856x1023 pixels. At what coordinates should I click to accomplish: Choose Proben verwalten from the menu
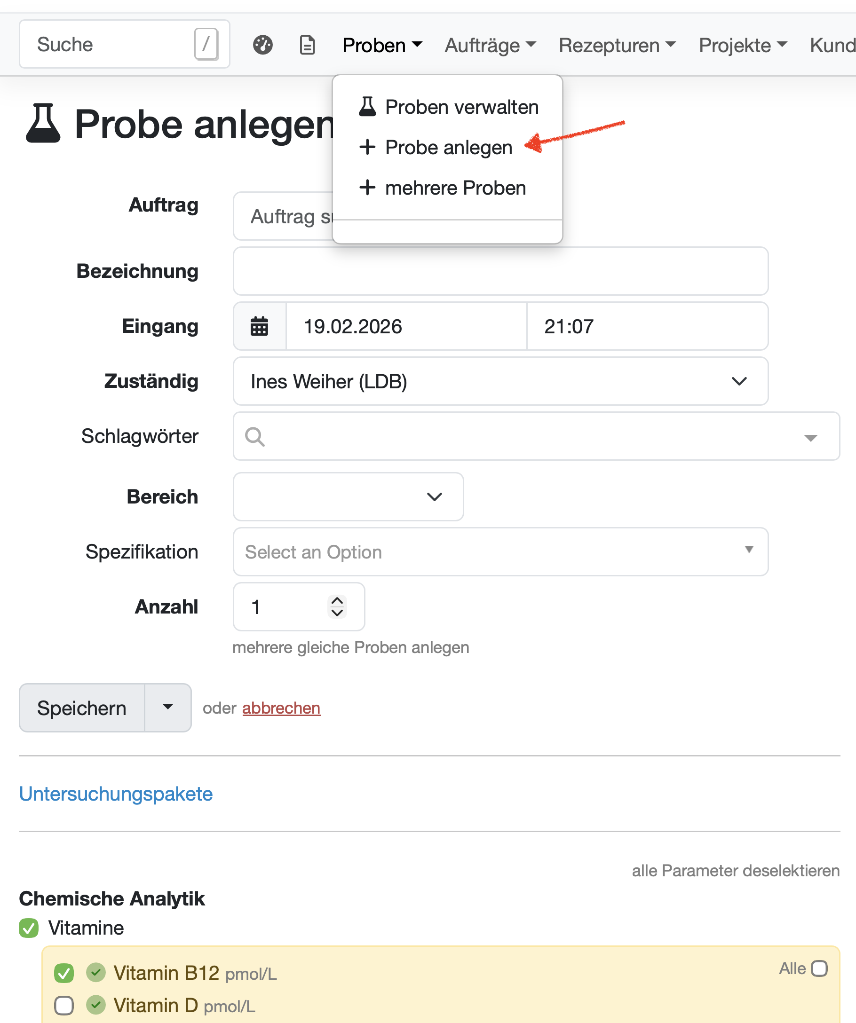461,107
